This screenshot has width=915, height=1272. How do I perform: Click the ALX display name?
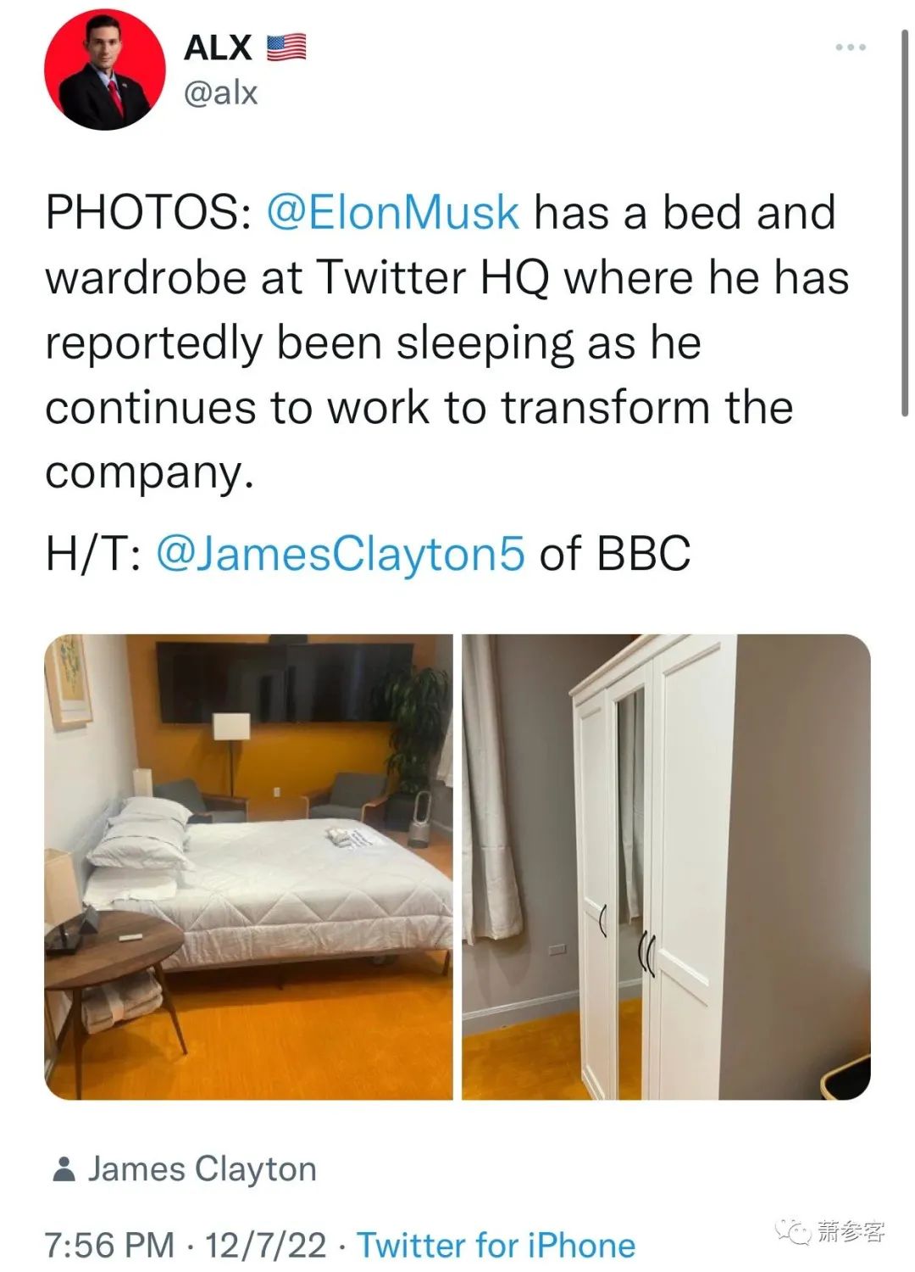219,47
